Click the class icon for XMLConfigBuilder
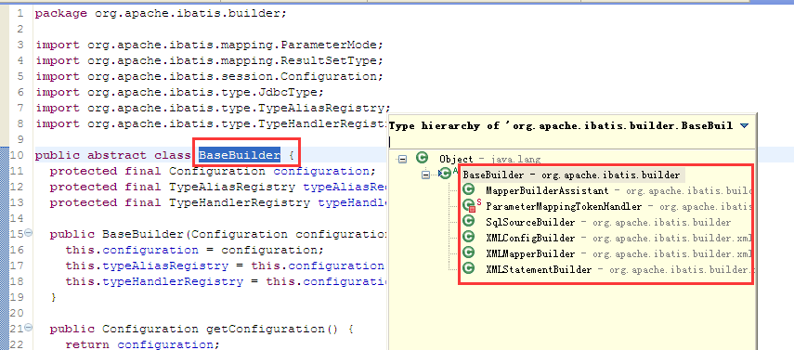Screen dimensions: 794x350 [469, 237]
